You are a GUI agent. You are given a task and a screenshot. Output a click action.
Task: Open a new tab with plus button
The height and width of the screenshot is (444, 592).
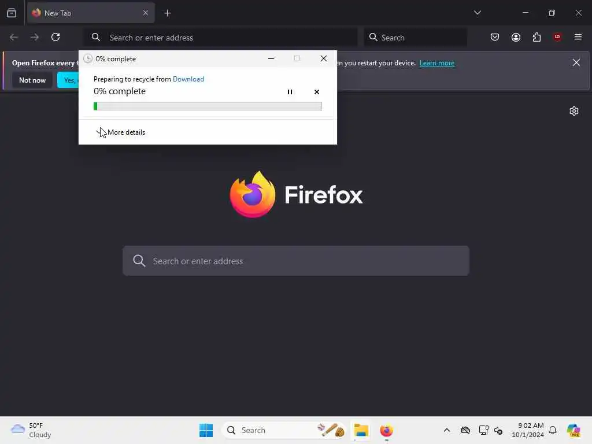point(167,13)
